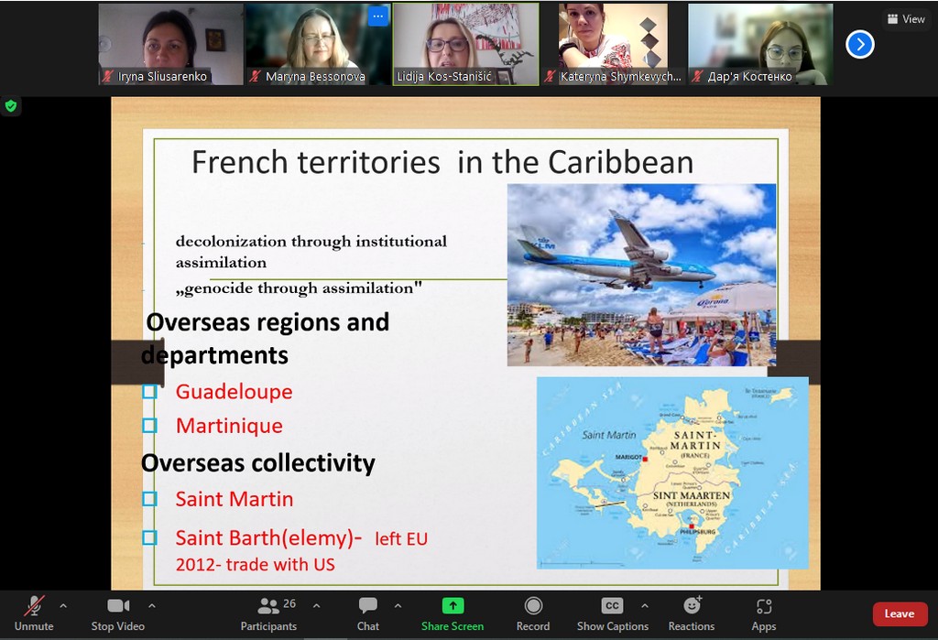The image size is (938, 640).
Task: Toggle Show Captions
Action: pos(612,606)
